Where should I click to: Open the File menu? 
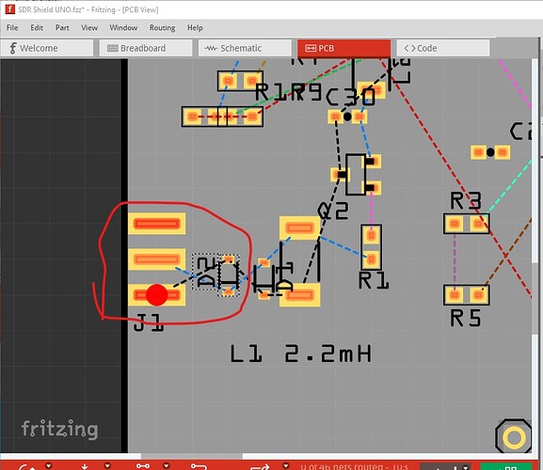tap(12, 27)
